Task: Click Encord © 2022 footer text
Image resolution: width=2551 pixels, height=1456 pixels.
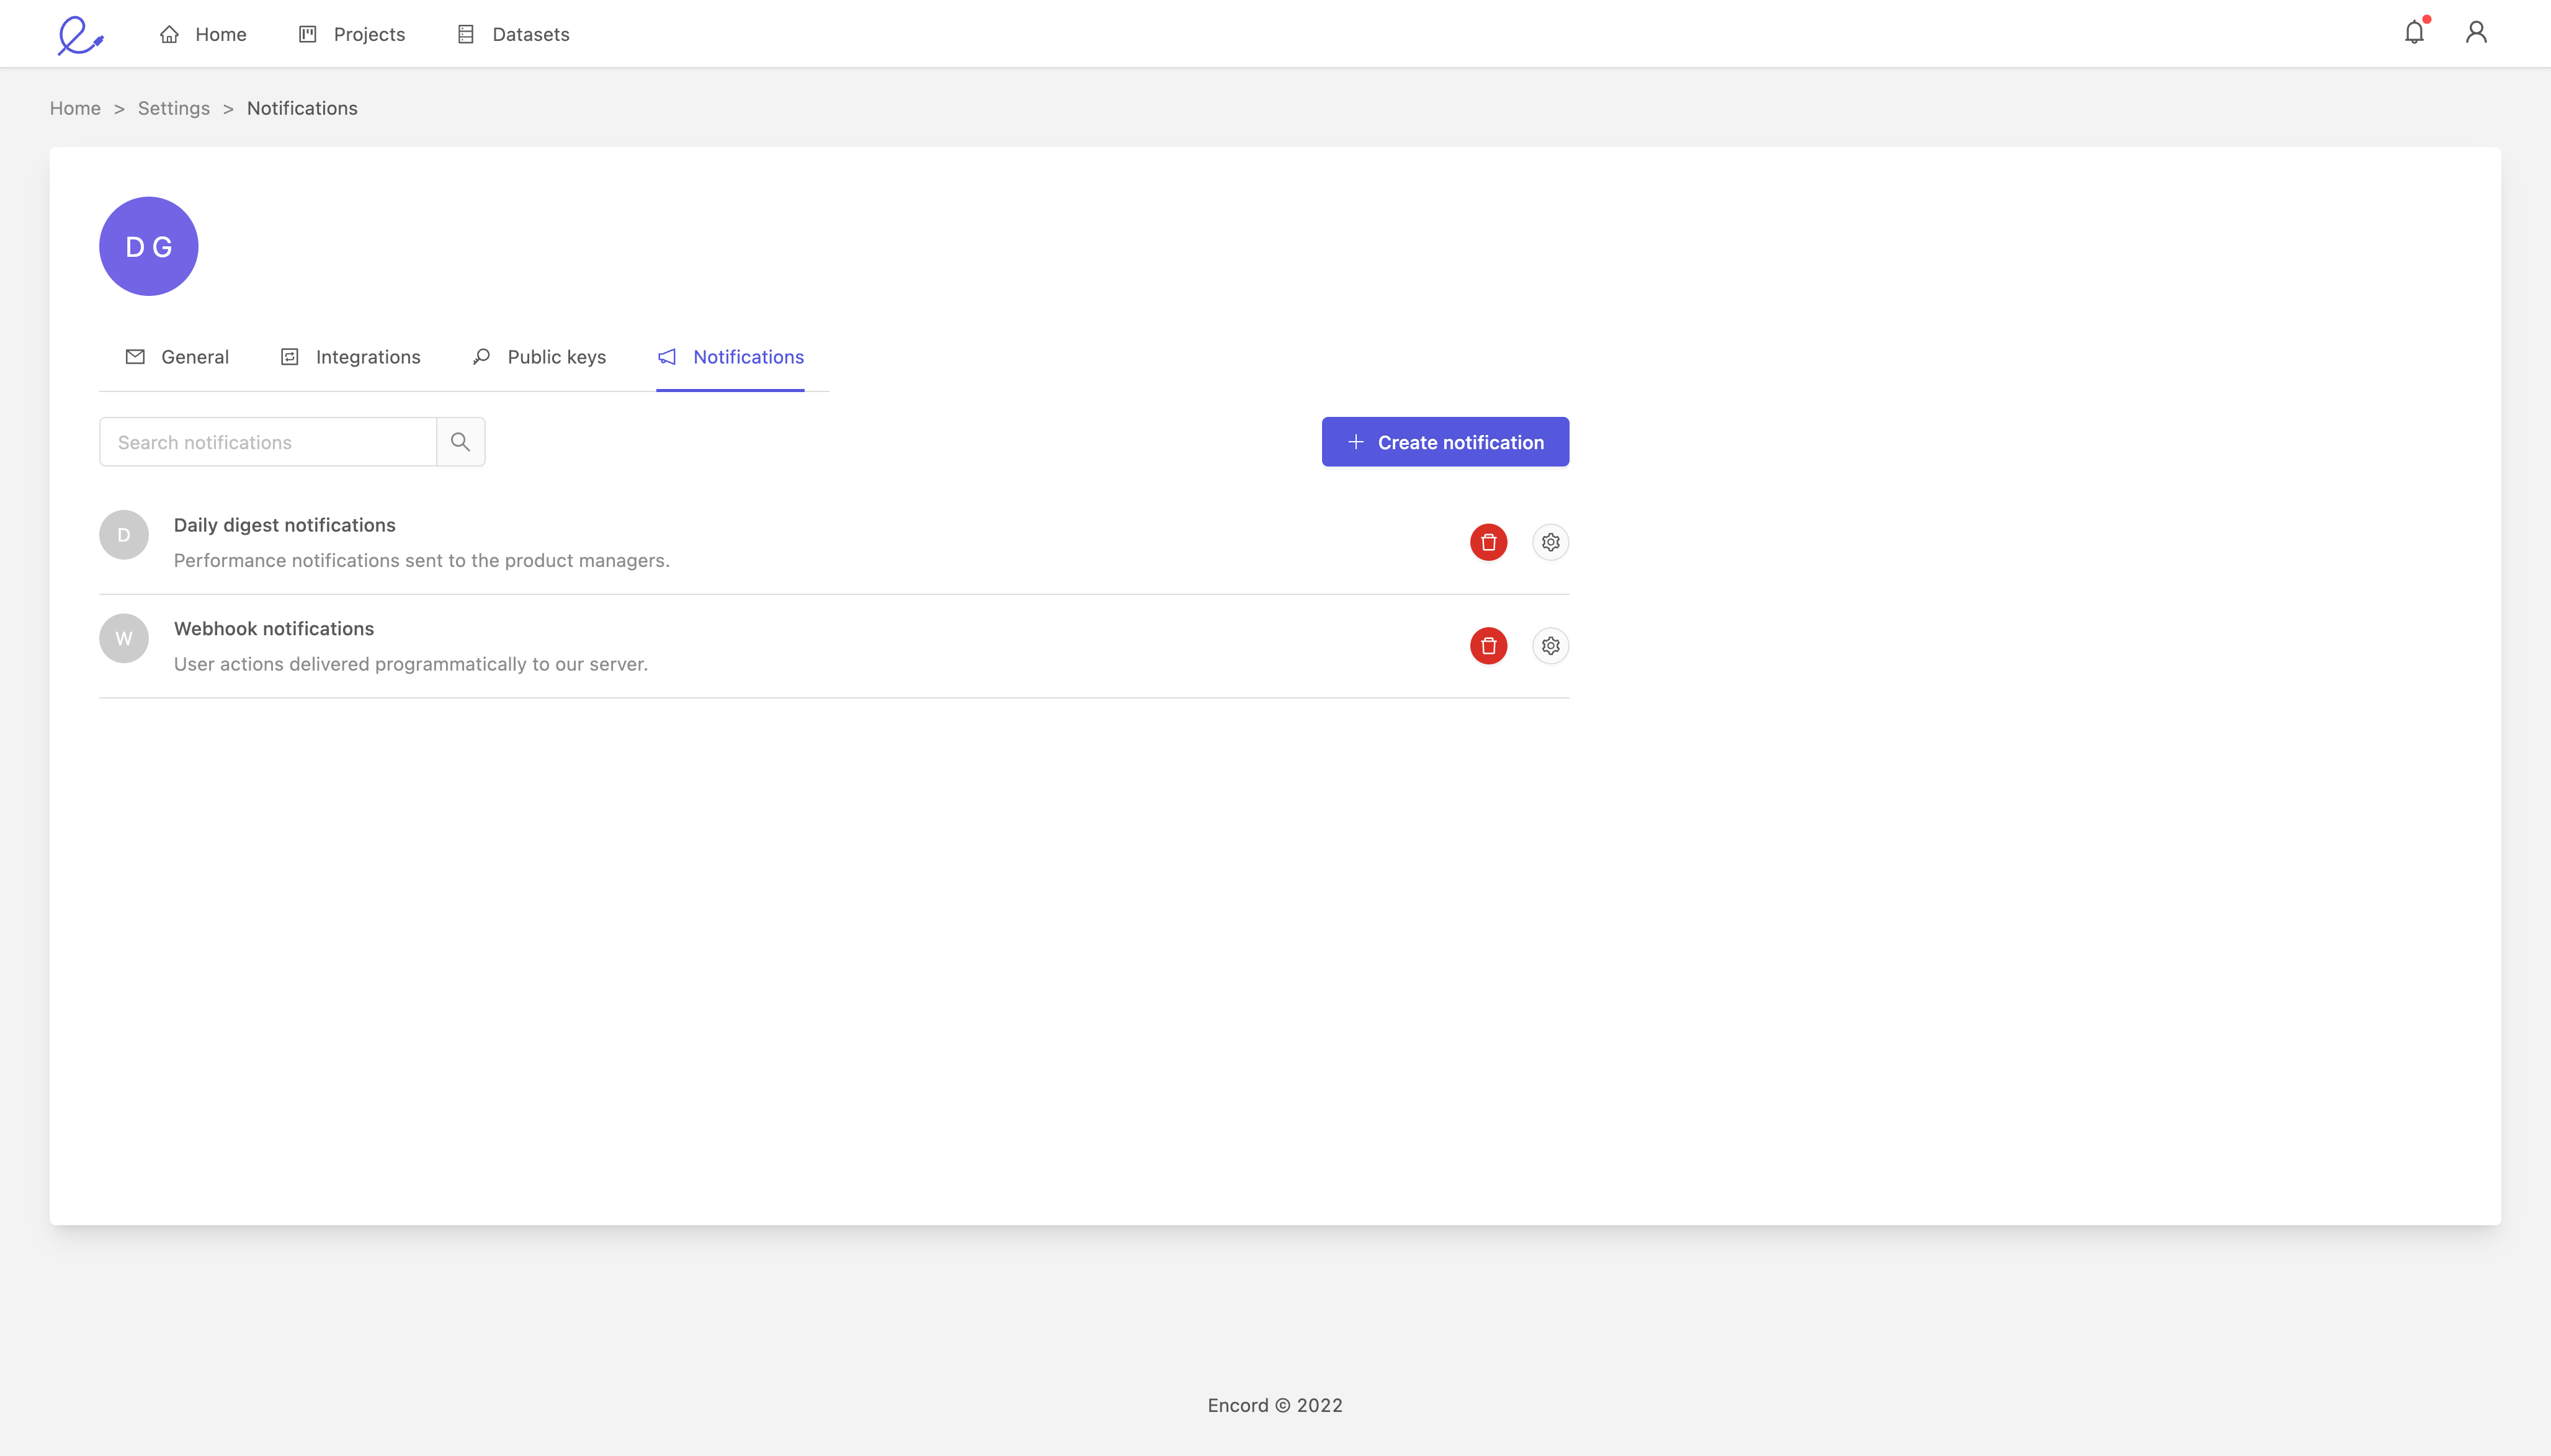Action: 1275,1405
